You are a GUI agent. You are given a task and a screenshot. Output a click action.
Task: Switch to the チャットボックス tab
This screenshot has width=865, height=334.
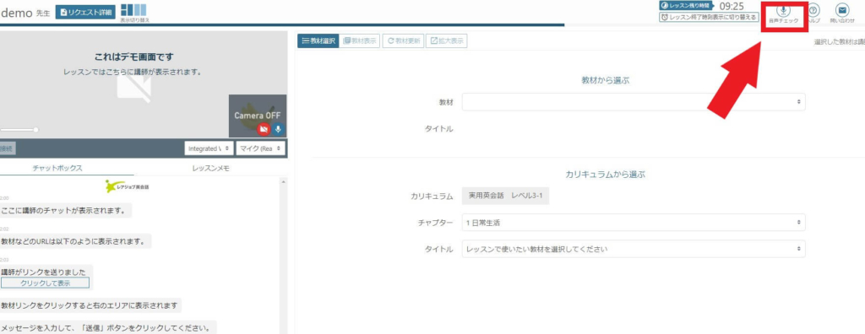click(x=57, y=168)
